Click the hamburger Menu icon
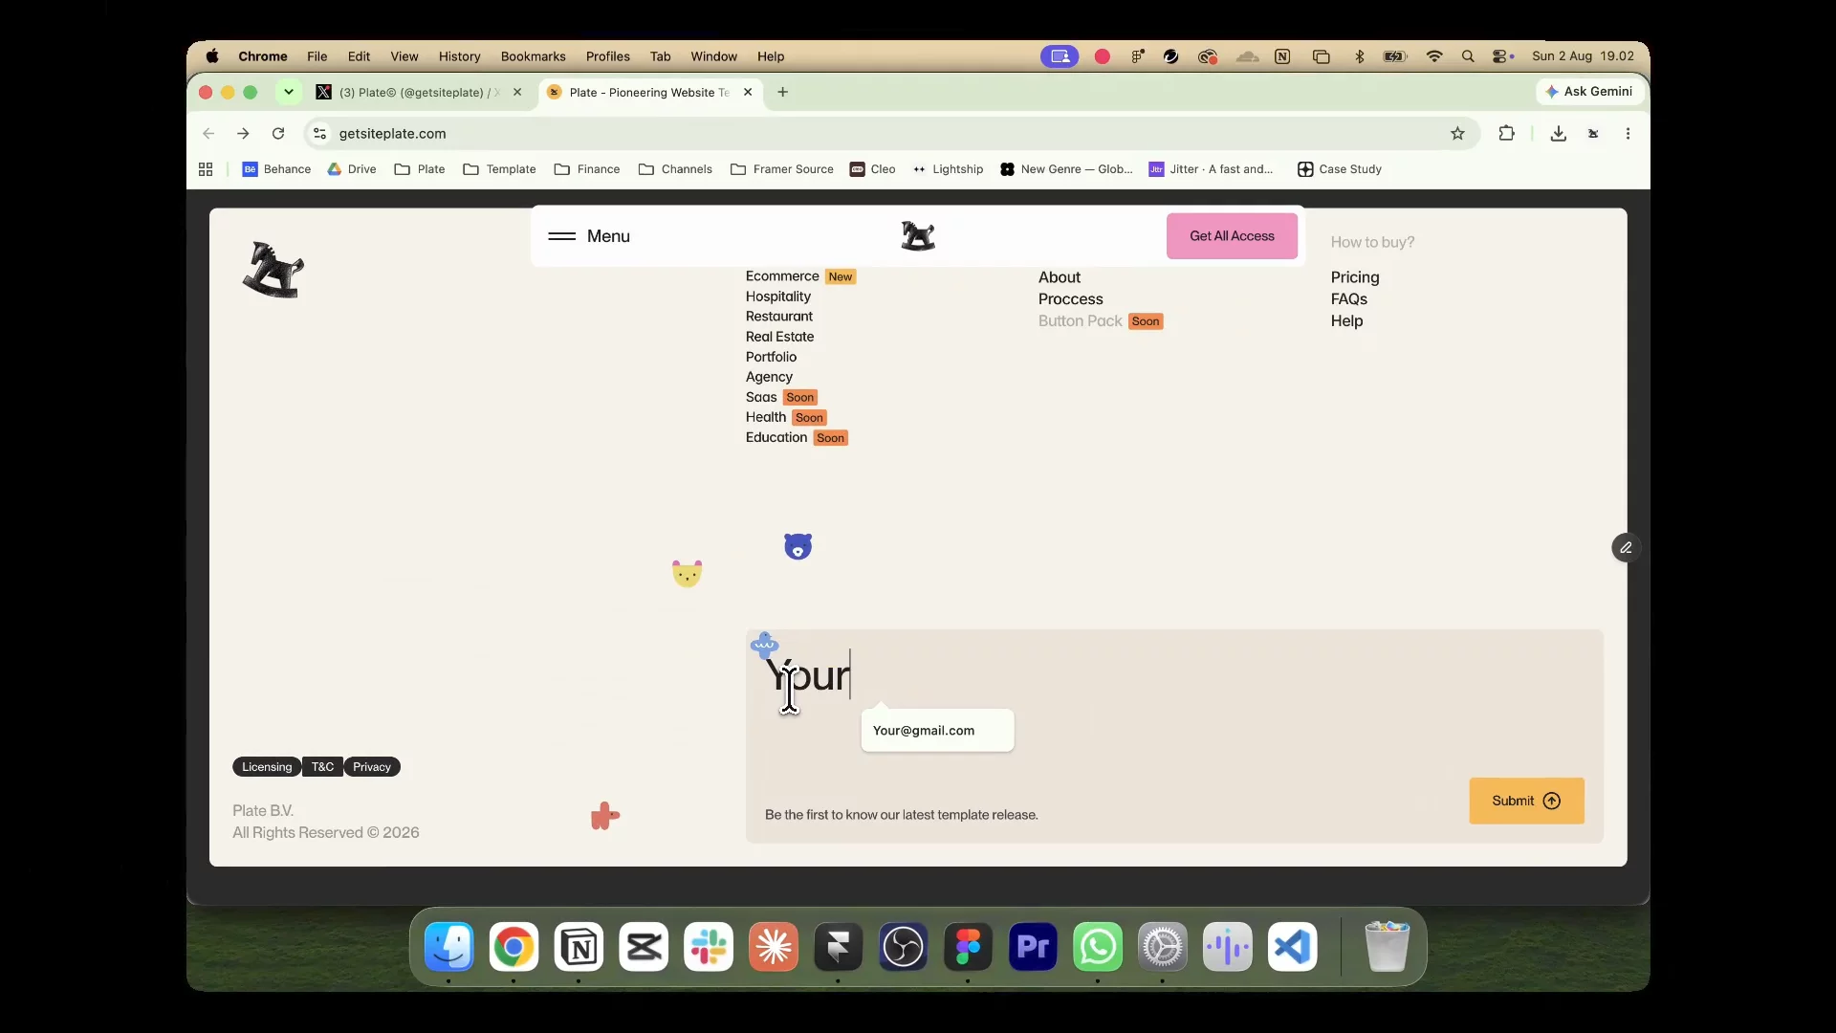Image resolution: width=1836 pixels, height=1033 pixels. pos(561,236)
